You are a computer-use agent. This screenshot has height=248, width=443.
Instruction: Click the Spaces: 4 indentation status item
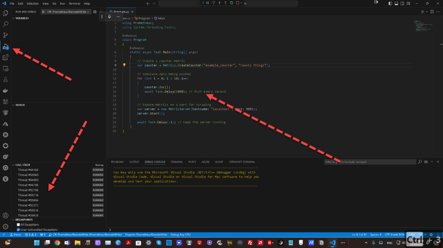click(376, 235)
